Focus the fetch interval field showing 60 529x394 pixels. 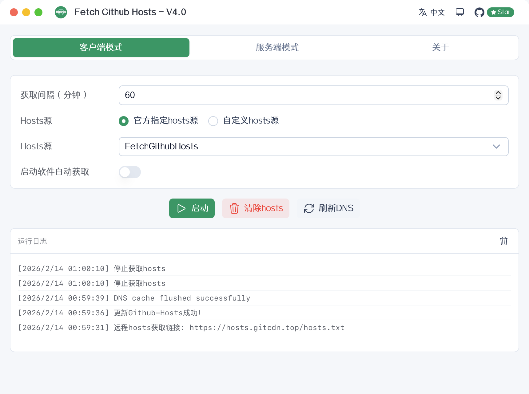313,95
